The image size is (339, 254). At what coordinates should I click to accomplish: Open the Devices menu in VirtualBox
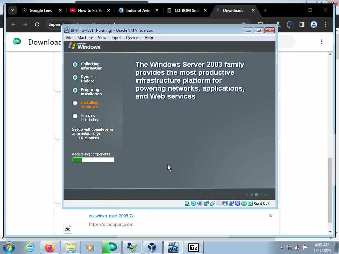click(x=133, y=38)
